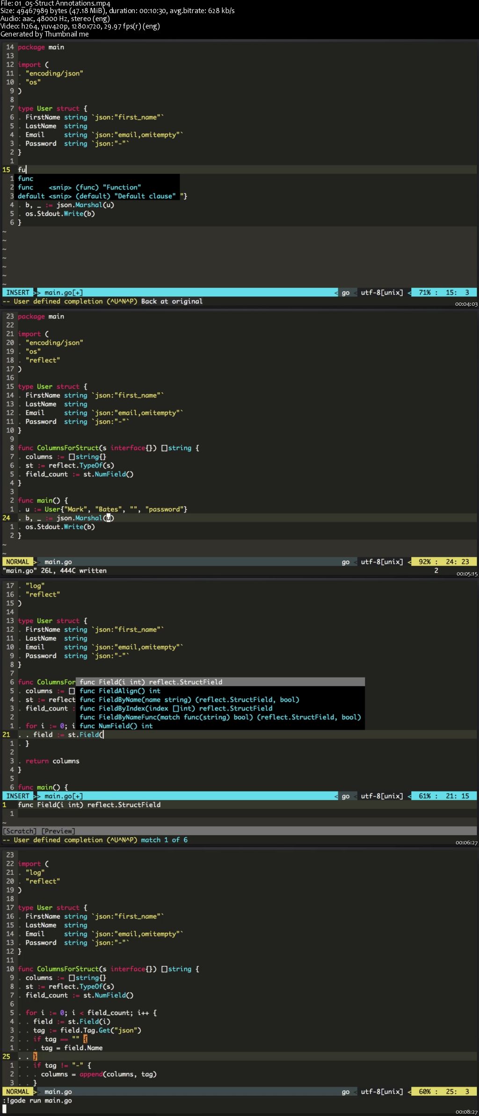This screenshot has height=1116, width=479.
Task: Click the 'Video: h264, yuv420p' info line
Action: (80, 26)
